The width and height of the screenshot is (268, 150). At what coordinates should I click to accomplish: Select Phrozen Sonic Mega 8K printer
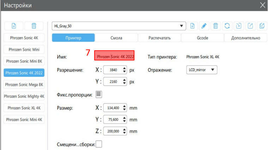click(x=24, y=85)
